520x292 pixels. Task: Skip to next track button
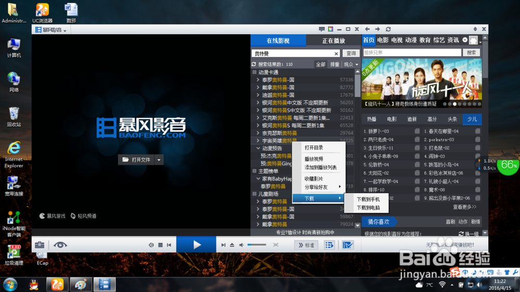tap(223, 245)
